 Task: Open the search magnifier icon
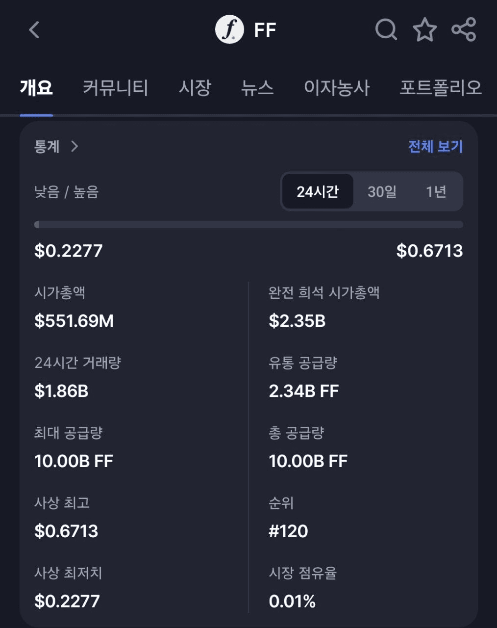386,29
